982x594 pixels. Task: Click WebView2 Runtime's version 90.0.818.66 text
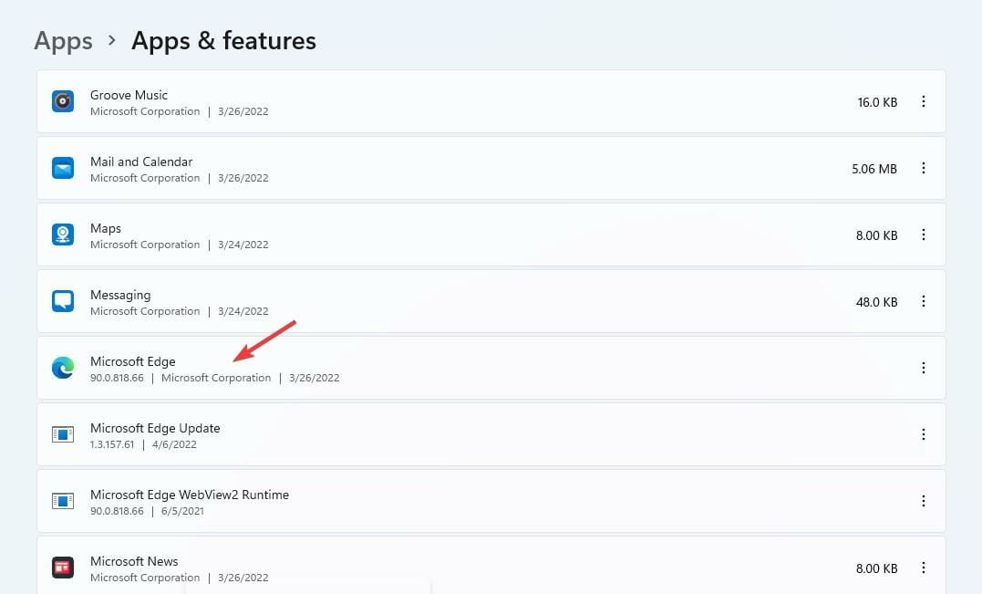click(x=117, y=511)
